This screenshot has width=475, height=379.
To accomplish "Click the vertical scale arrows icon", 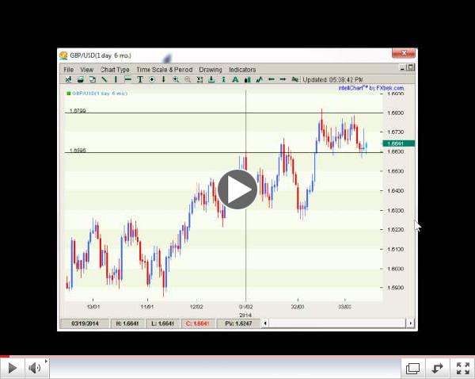I will (x=223, y=79).
